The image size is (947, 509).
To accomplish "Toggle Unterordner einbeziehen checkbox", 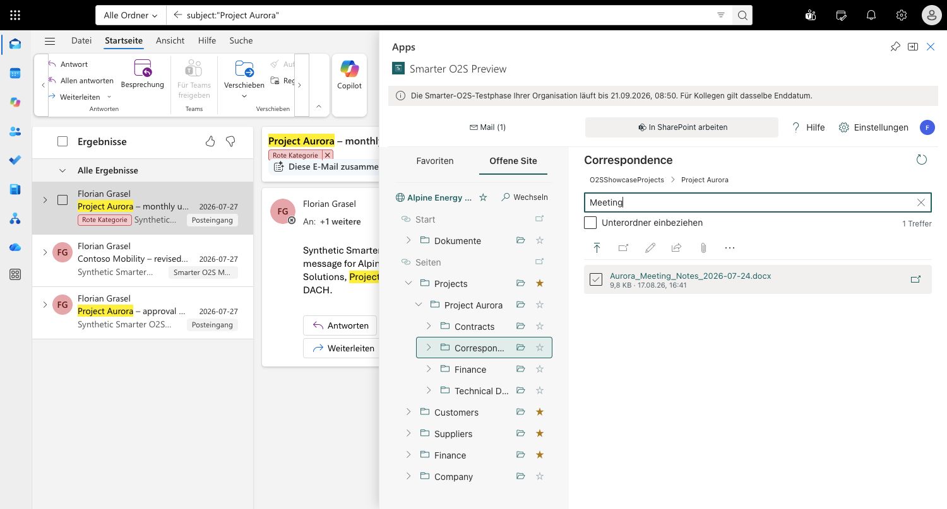I will [590, 223].
